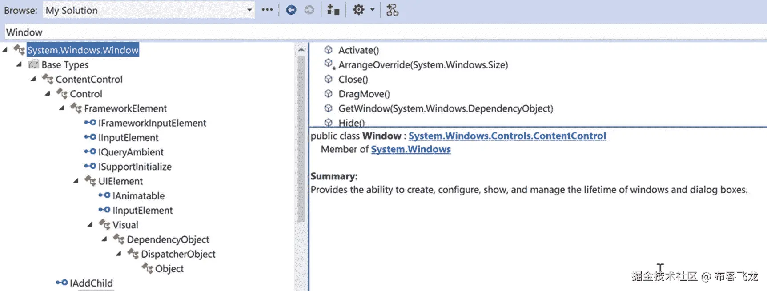Click the IFrameworkInputElement interface icon

(90, 123)
